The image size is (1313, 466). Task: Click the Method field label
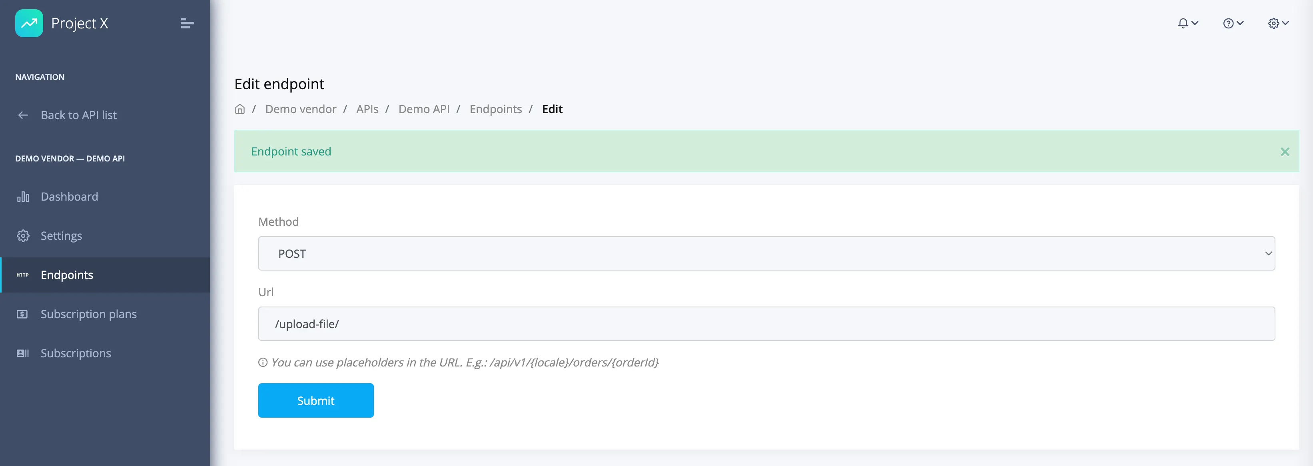pyautogui.click(x=278, y=222)
